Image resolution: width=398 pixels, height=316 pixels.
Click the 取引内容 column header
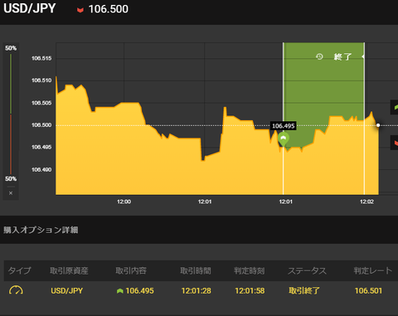131,270
